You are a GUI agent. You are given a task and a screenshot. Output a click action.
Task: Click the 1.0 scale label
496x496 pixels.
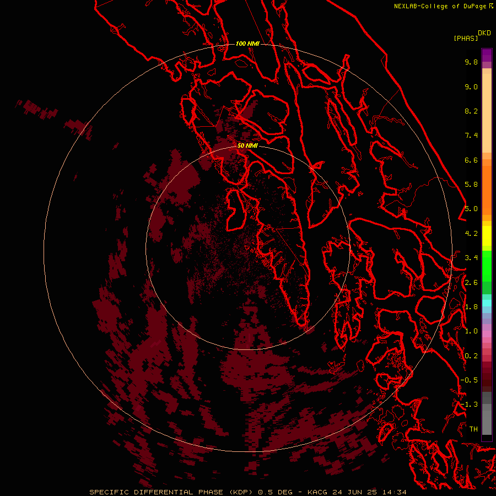pyautogui.click(x=471, y=331)
